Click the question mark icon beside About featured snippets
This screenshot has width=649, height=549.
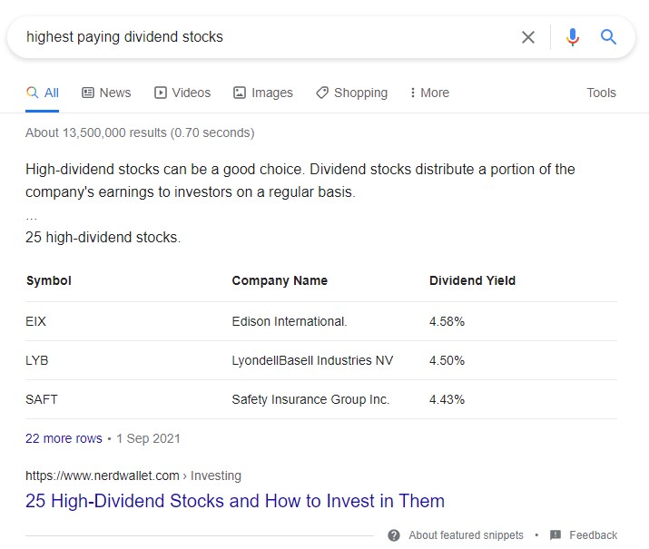(x=394, y=534)
